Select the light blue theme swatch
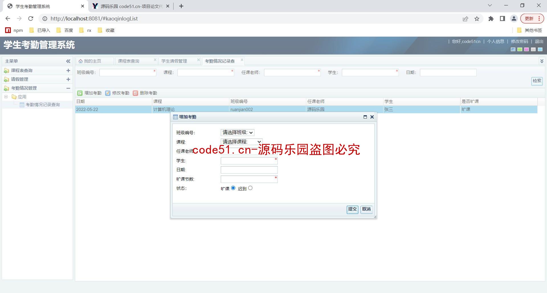547x293 pixels. click(x=540, y=49)
